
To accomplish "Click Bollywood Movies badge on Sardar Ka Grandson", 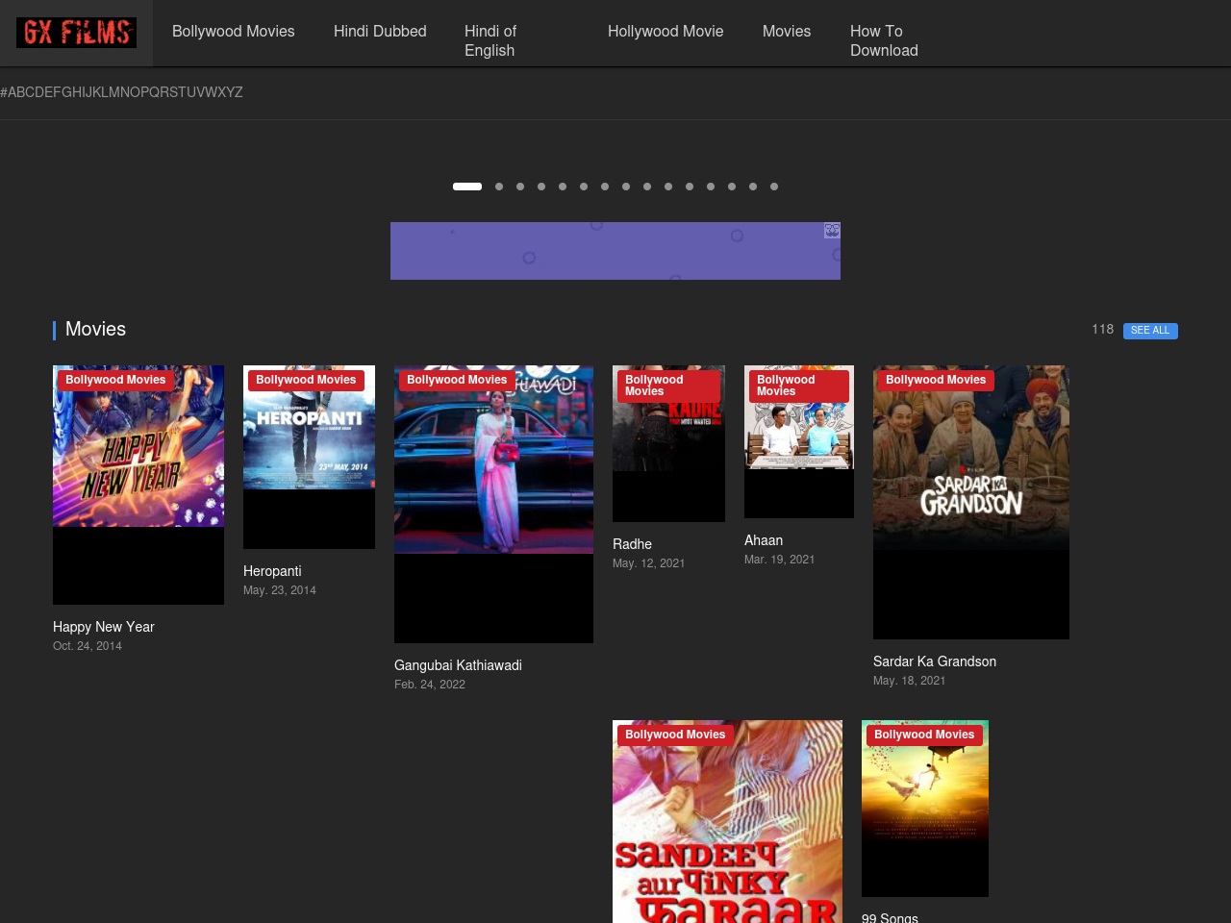I will click(936, 380).
